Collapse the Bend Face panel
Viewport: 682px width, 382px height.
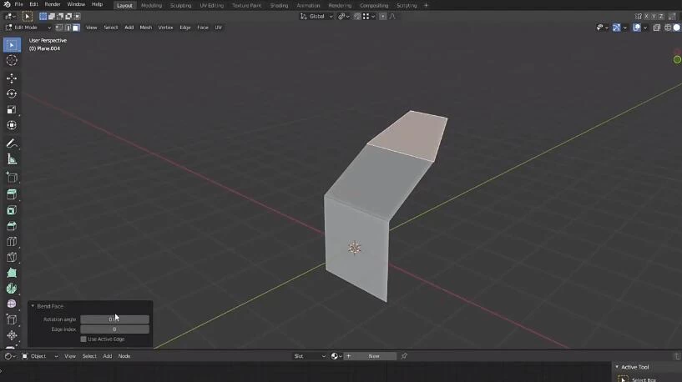click(33, 306)
